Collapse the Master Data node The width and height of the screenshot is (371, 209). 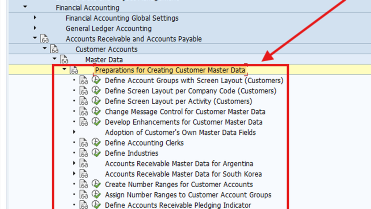coord(54,59)
